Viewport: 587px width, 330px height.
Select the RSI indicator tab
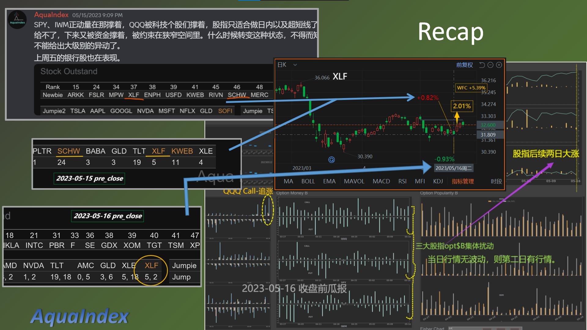[x=402, y=181]
